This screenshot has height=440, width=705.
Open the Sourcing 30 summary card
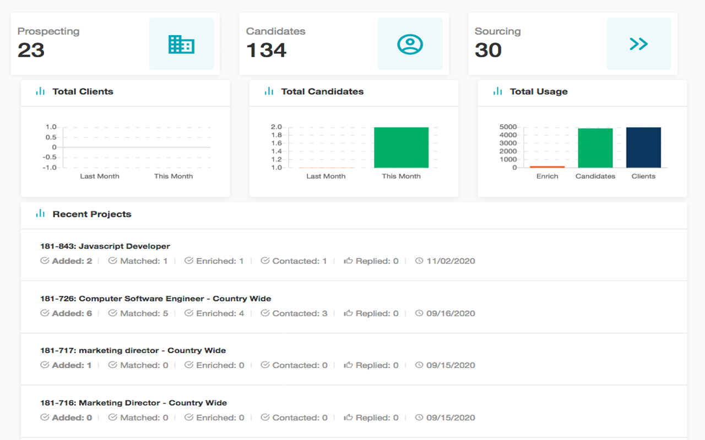point(573,44)
